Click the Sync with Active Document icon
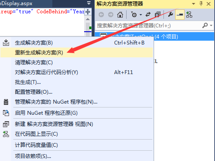The width and height of the screenshot is (215, 161). (148, 15)
